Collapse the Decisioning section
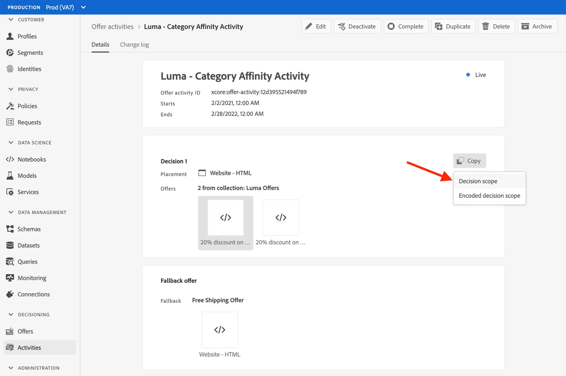Screen dimensions: 566x376 pos(11,314)
